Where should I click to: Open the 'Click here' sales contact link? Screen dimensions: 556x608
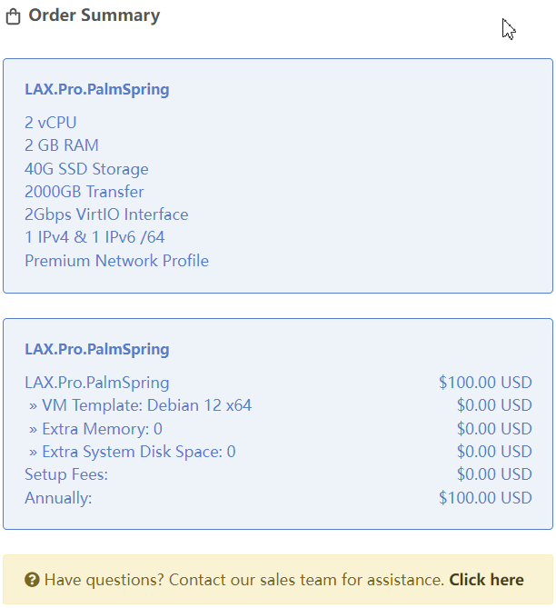click(x=486, y=580)
